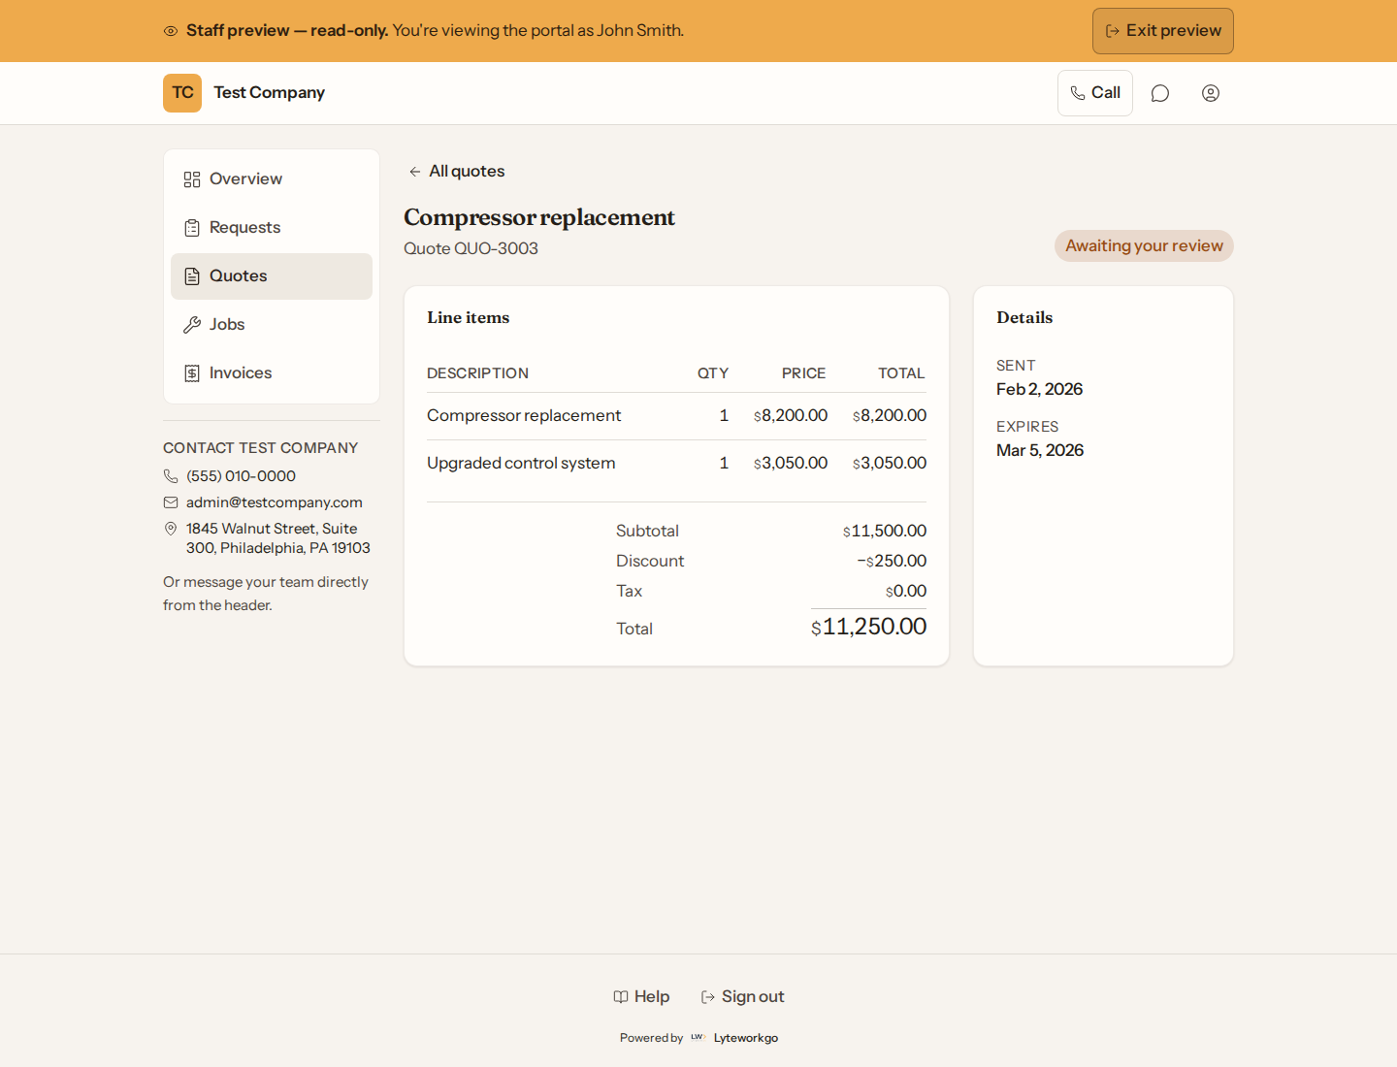Click the envelope icon beside admin email

[171, 502]
